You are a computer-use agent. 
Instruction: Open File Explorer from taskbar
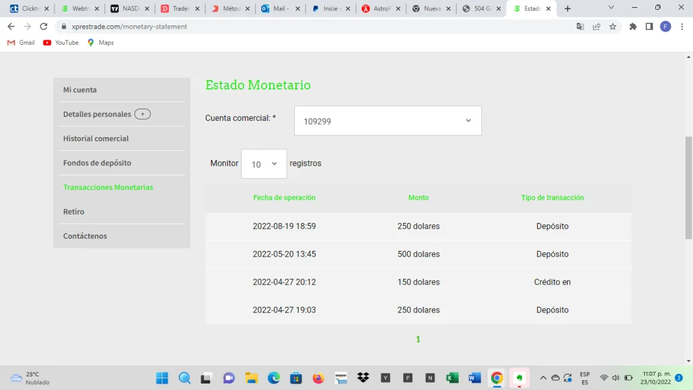(x=251, y=378)
